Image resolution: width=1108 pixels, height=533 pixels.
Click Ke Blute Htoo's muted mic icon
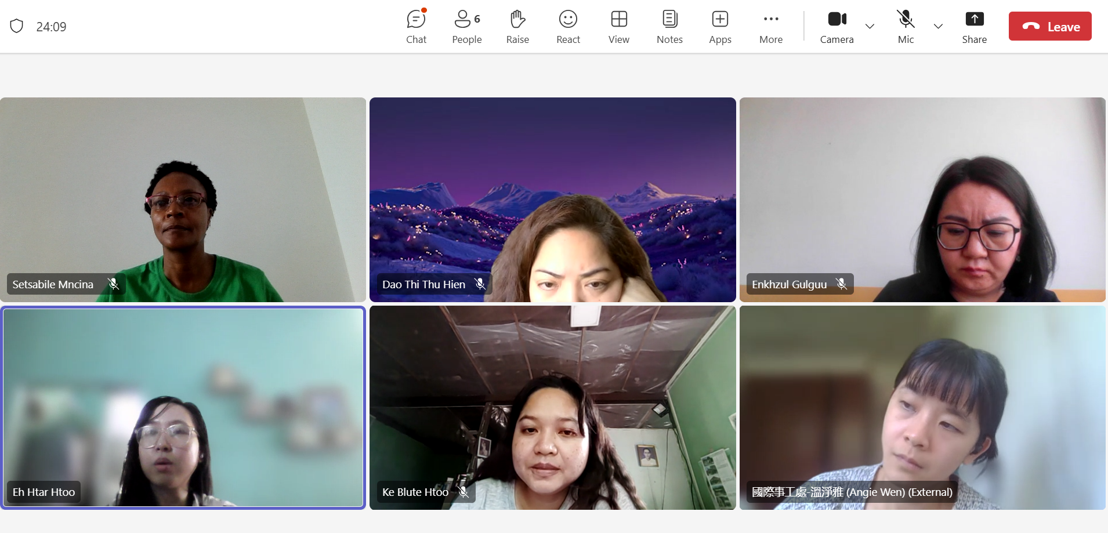(x=464, y=492)
